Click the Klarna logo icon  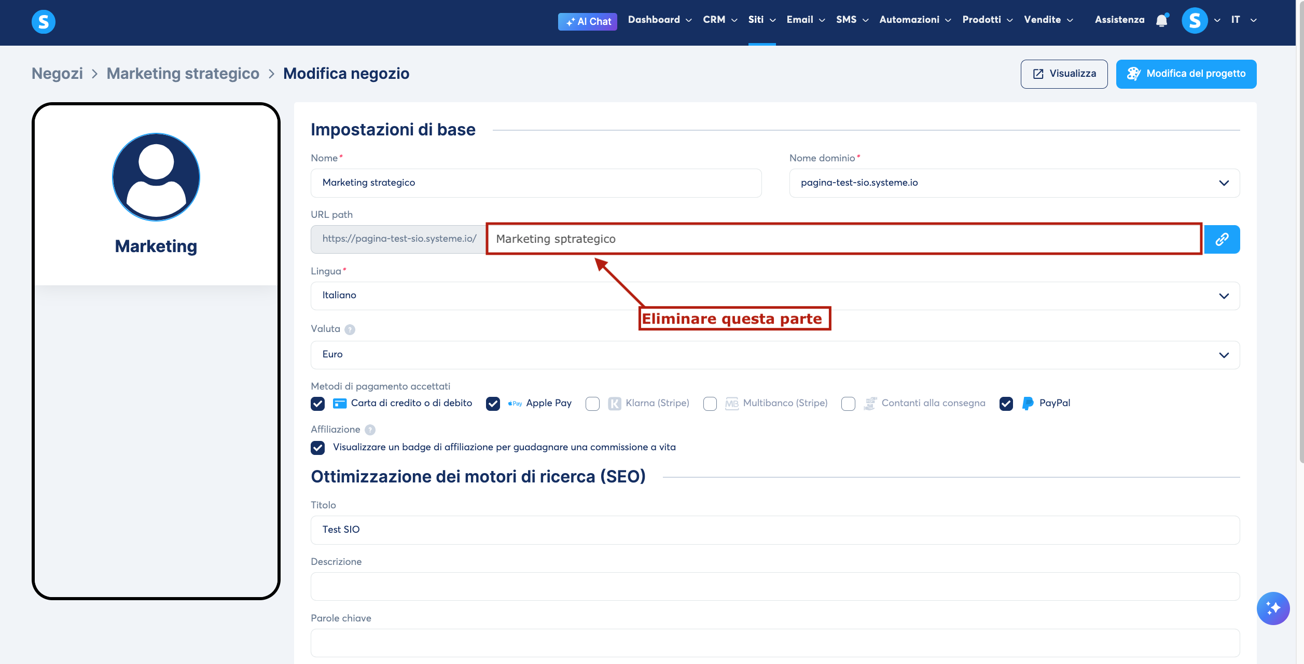coord(615,404)
